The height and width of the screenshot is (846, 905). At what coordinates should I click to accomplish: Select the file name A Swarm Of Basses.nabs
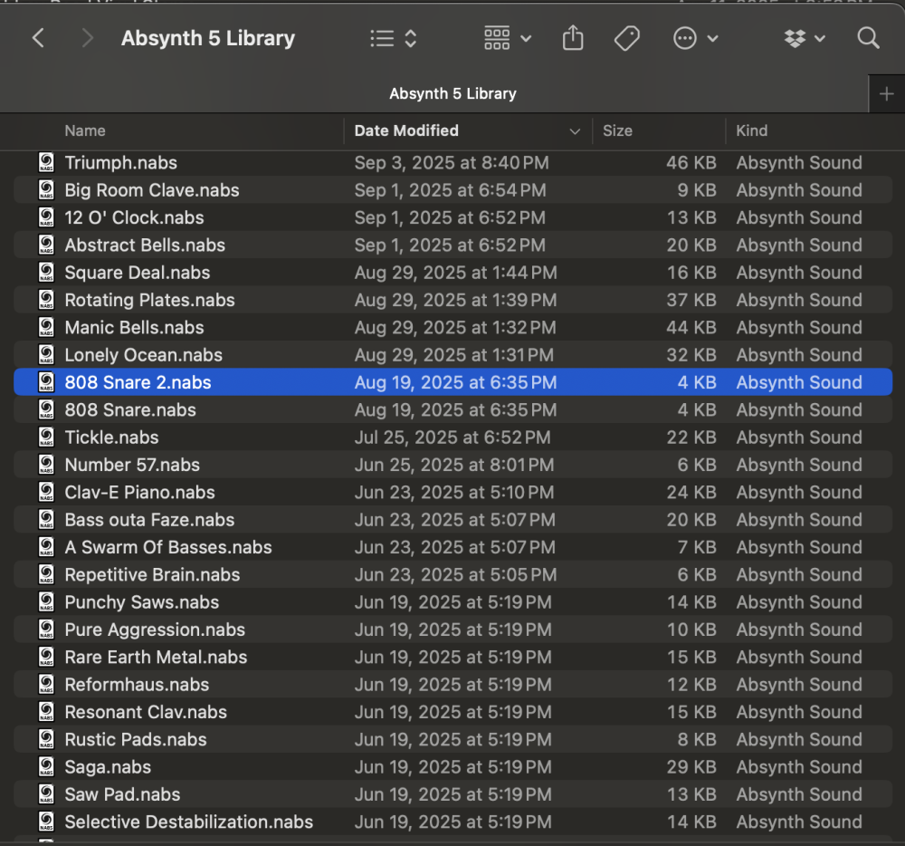168,547
